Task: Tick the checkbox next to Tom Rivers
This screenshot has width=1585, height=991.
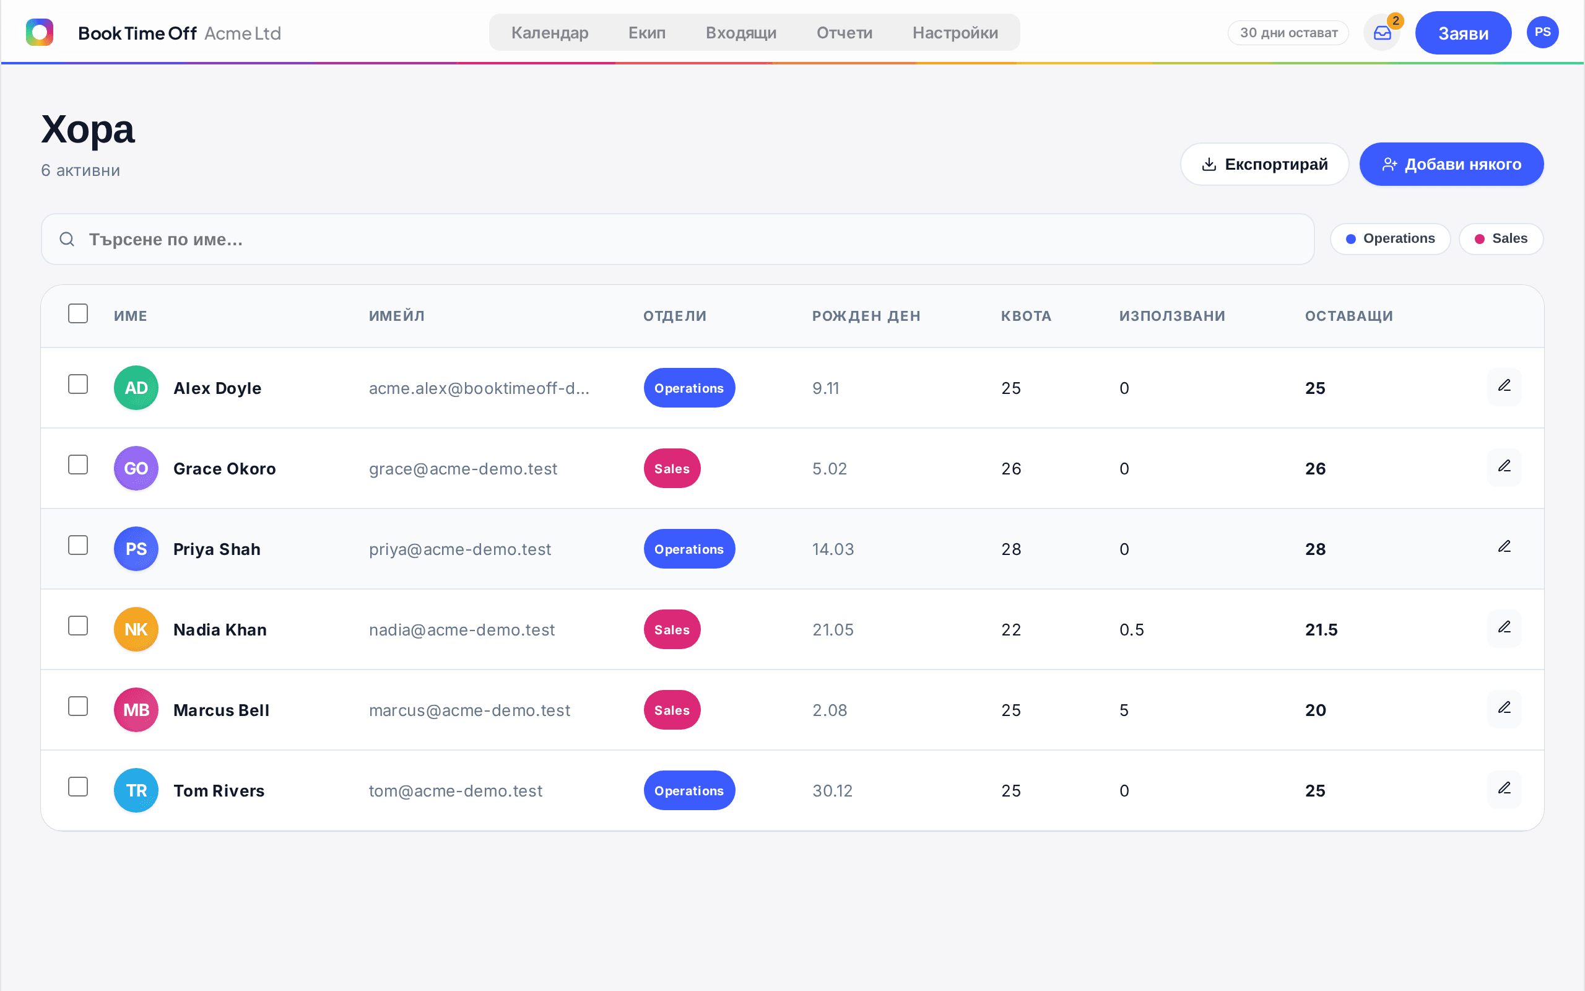Action: tap(78, 787)
